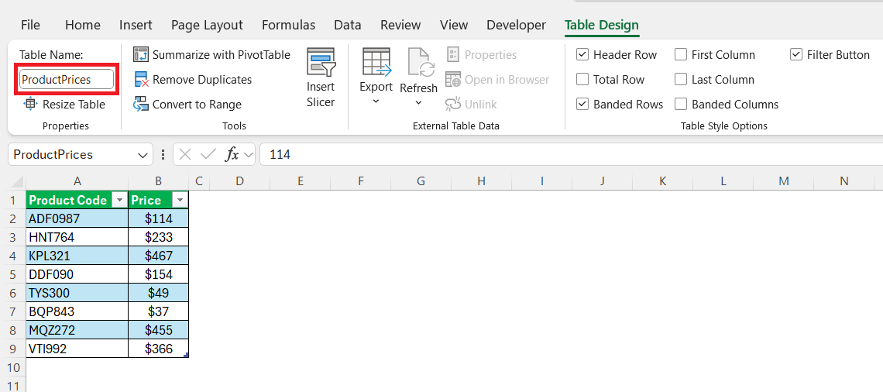
Task: Toggle the Filter Button checkbox
Action: pyautogui.click(x=796, y=55)
